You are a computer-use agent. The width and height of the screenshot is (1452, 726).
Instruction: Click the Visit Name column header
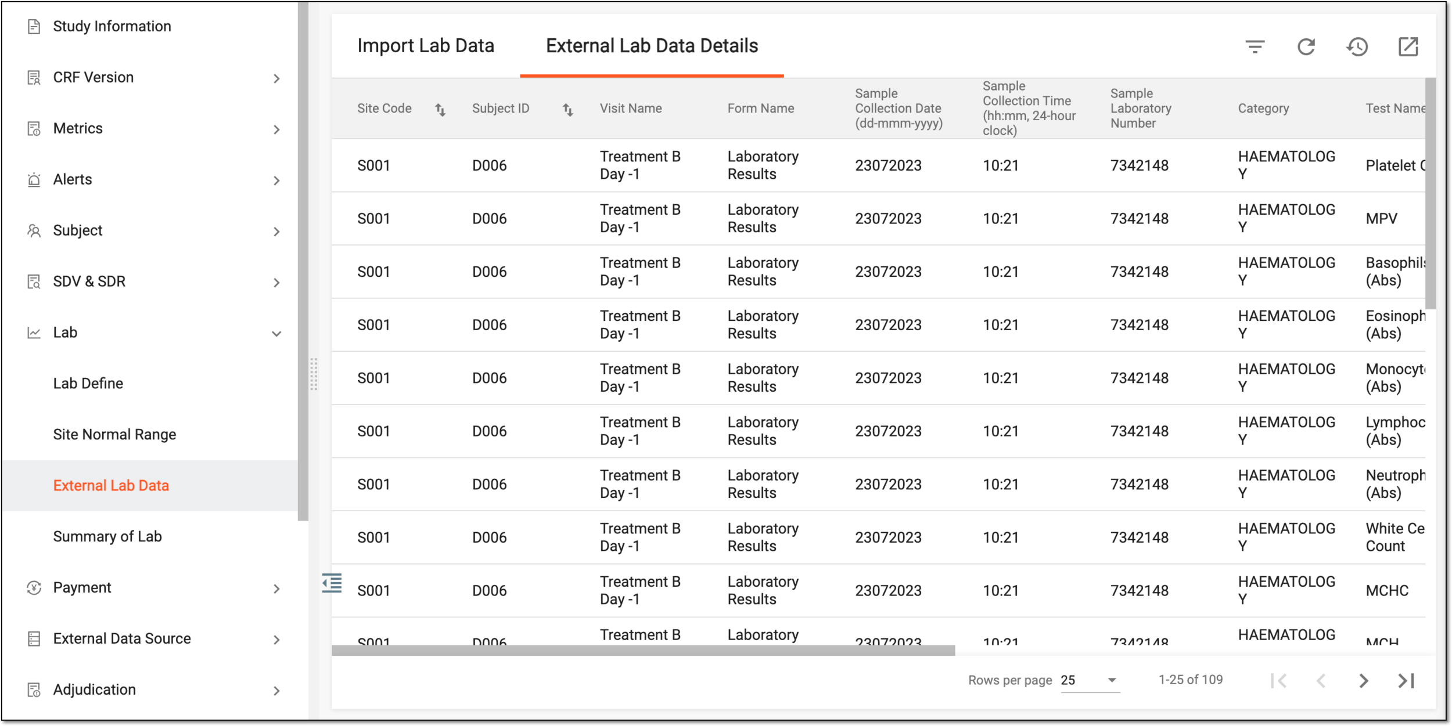click(x=631, y=109)
